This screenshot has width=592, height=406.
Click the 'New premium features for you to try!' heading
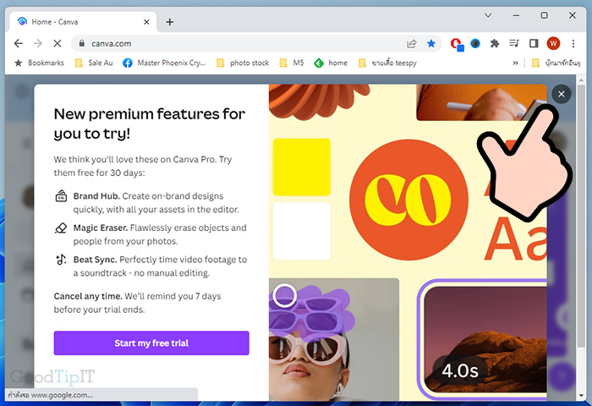pyautogui.click(x=150, y=123)
